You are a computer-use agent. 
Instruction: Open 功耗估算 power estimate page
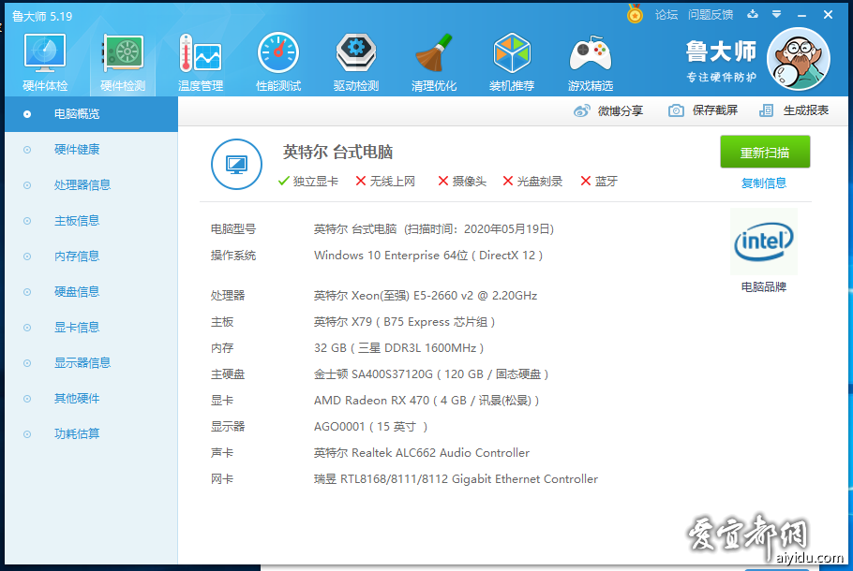coord(77,434)
